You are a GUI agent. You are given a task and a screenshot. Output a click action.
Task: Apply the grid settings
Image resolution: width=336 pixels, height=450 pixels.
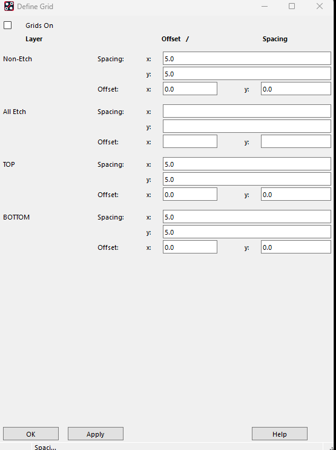pyautogui.click(x=96, y=434)
